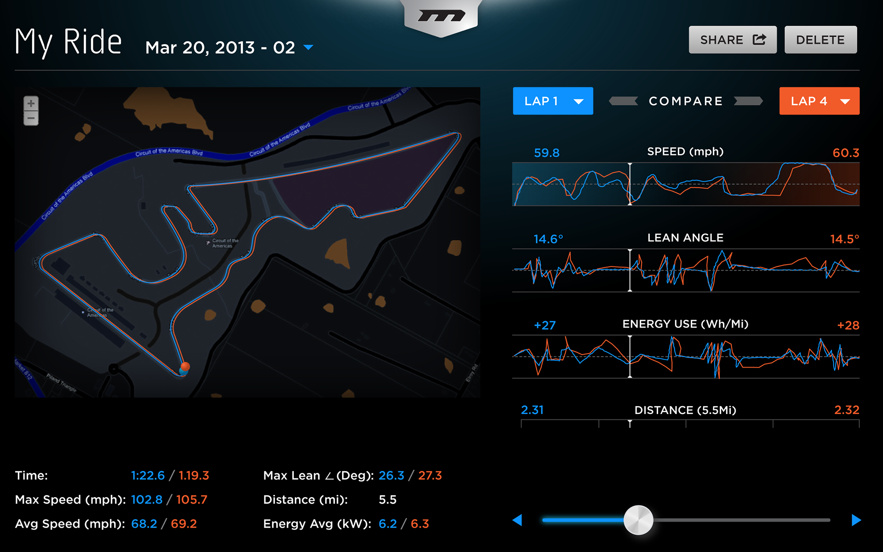Click the 'DISTANCE (5.5Mi)' label
883x552 pixels.
(685, 410)
